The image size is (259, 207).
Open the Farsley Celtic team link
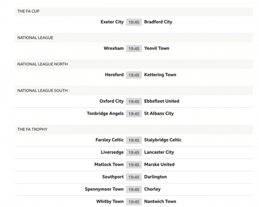109,140
